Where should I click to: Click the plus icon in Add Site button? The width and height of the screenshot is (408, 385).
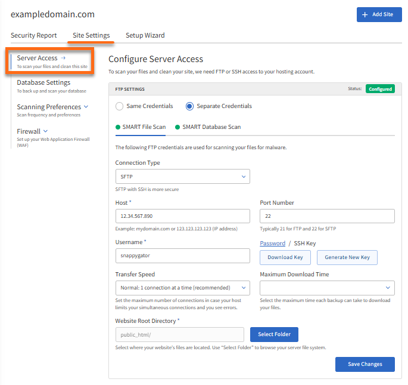(365, 14)
